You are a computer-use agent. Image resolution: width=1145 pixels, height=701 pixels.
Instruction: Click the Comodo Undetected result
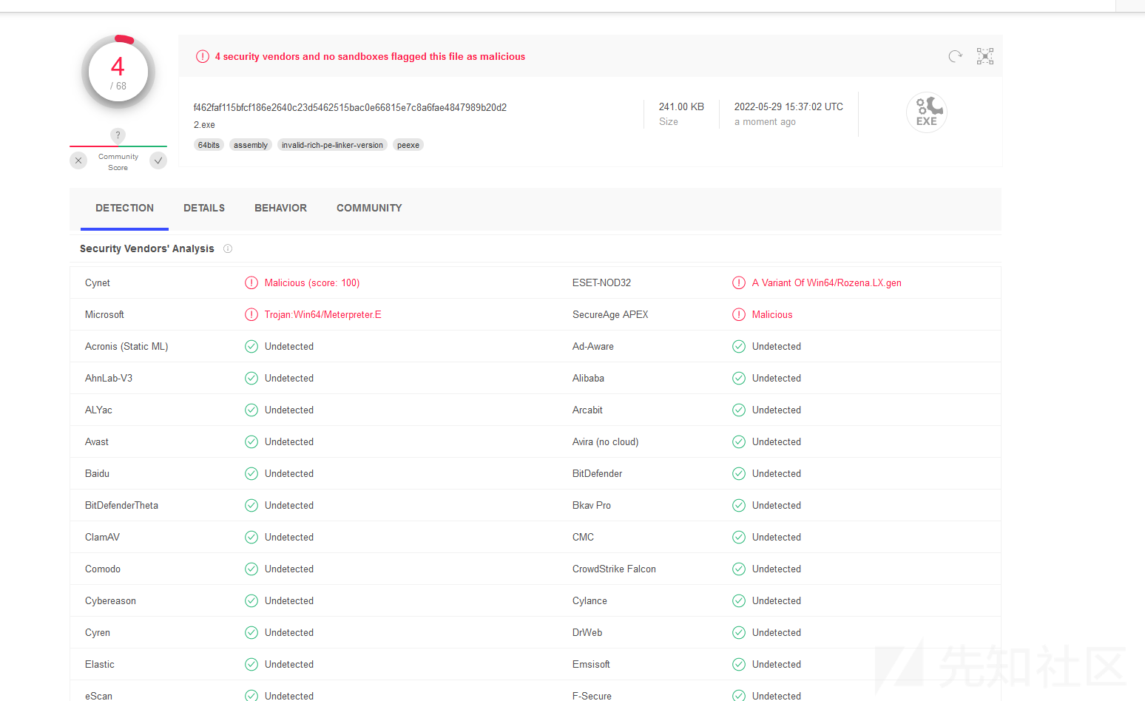point(289,569)
